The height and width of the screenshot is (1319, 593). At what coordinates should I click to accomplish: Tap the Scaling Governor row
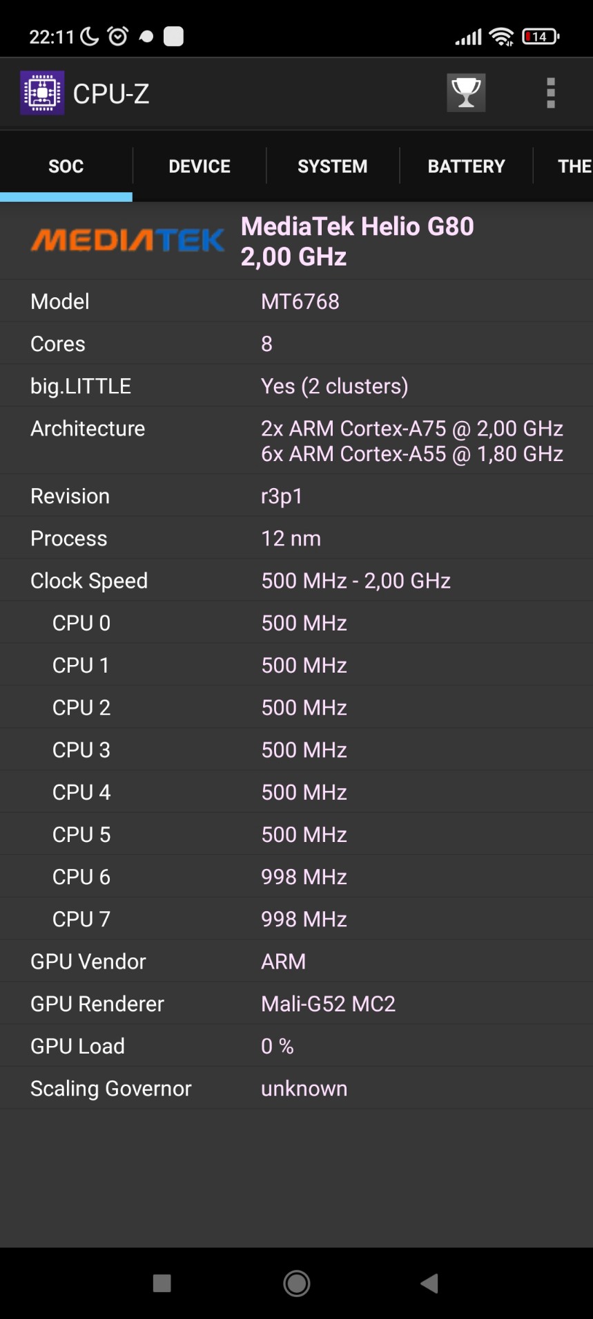tap(296, 1088)
